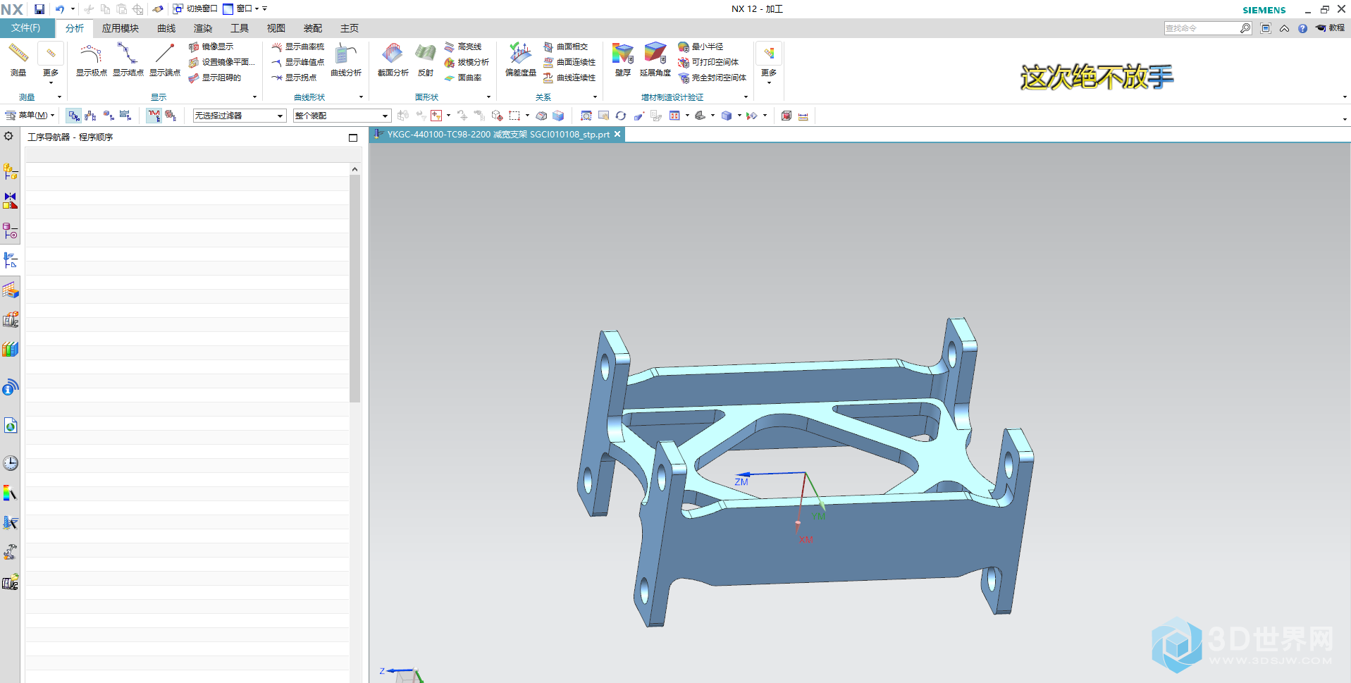Viewport: 1351px width, 683px height.
Task: Switch to the 渲染 ribbon tab
Action: pos(203,28)
